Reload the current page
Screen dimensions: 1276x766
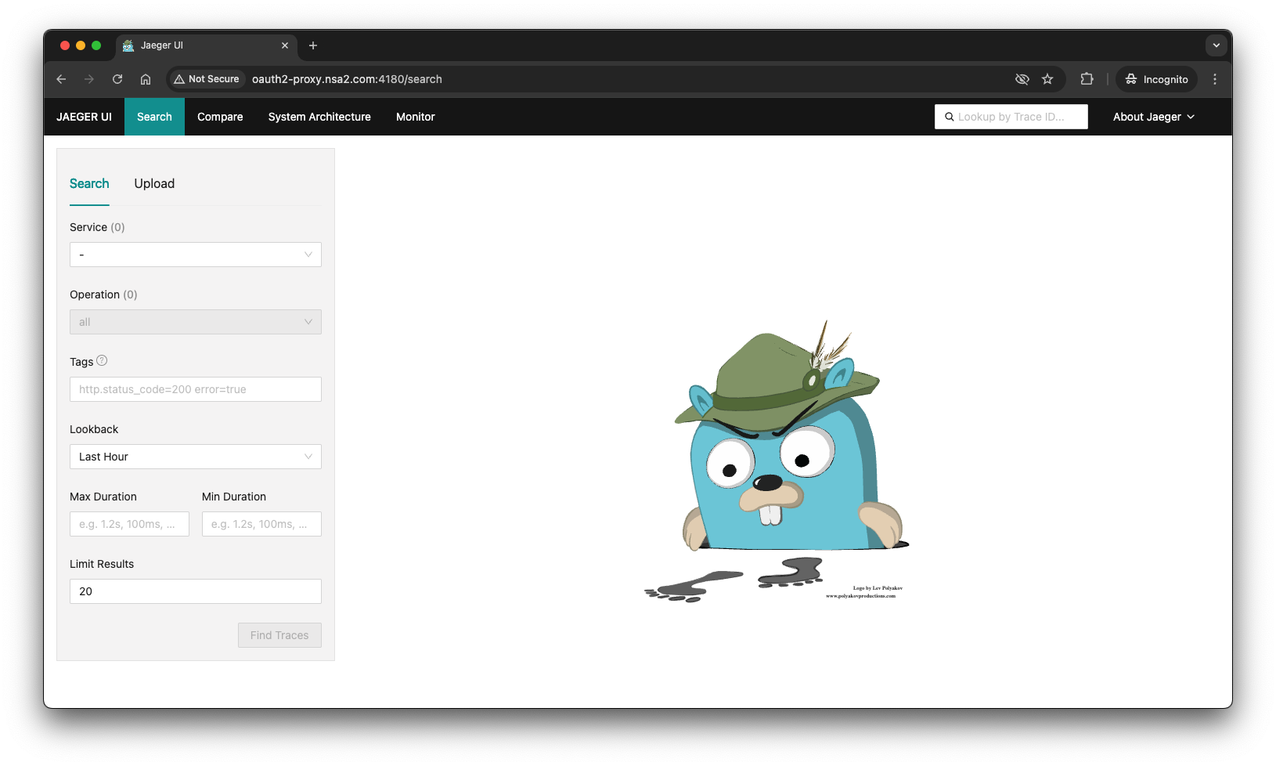(117, 79)
